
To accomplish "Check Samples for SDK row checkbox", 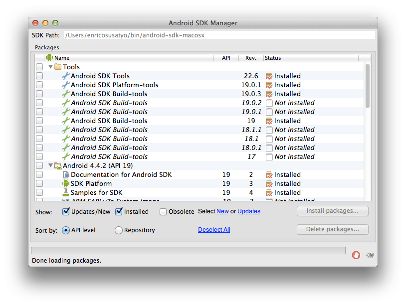I will point(39,192).
